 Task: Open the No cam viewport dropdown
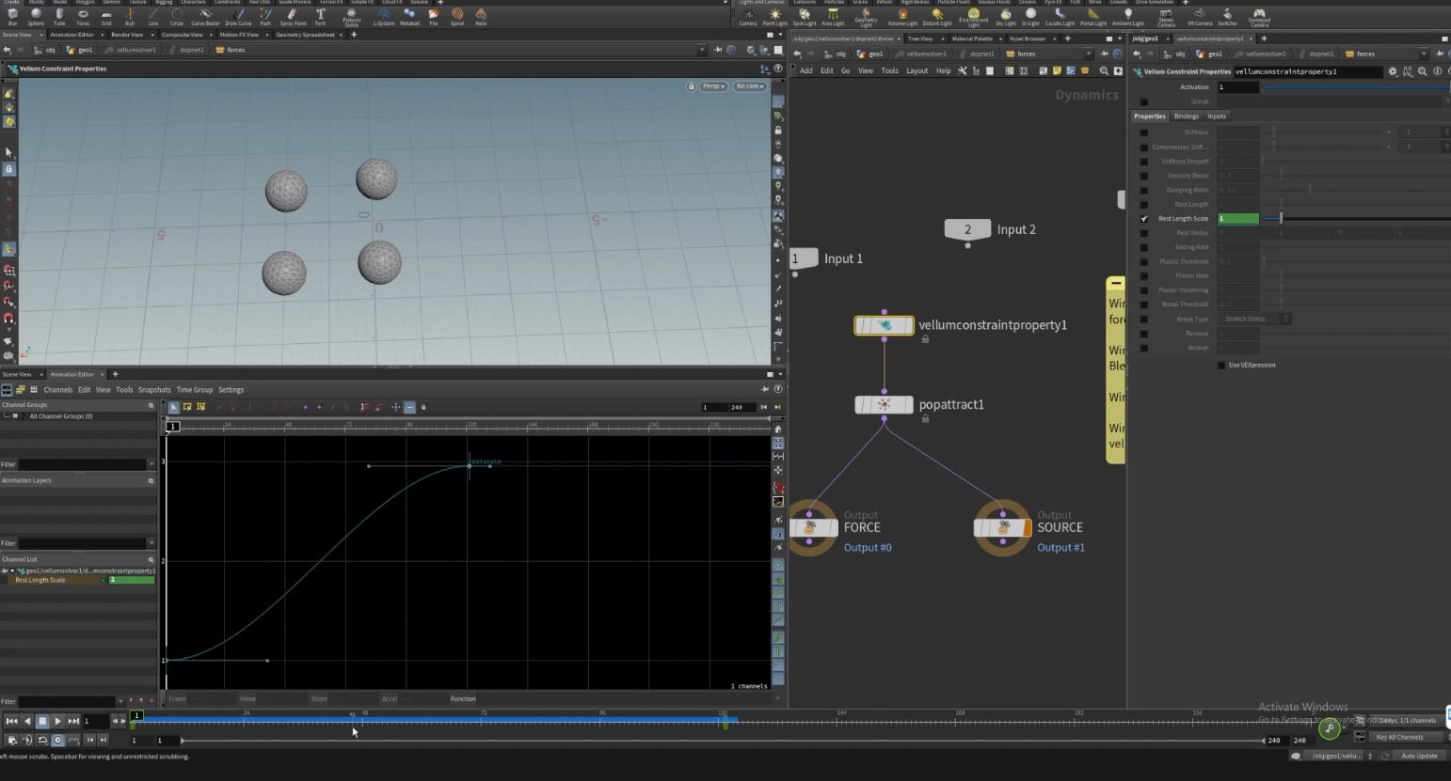click(x=750, y=86)
